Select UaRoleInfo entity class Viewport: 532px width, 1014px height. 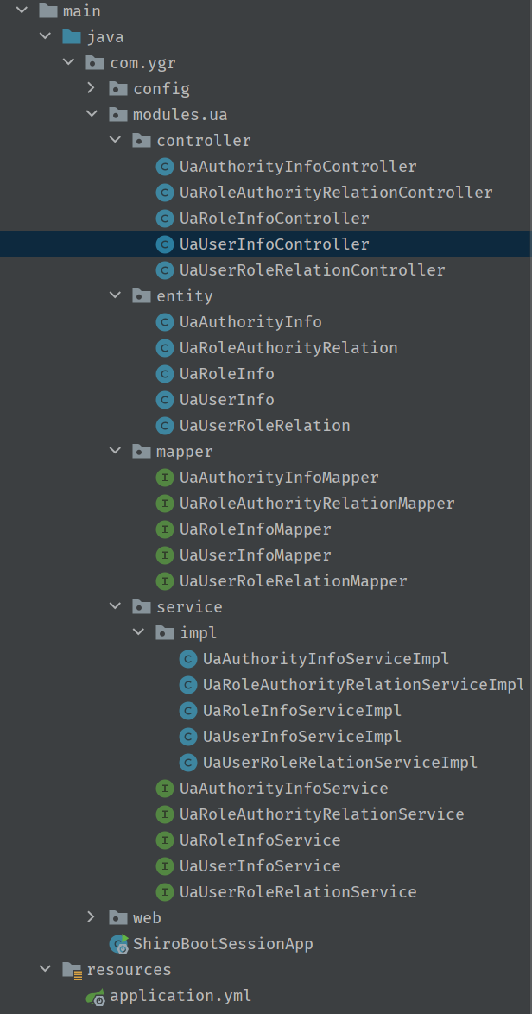[227, 374]
